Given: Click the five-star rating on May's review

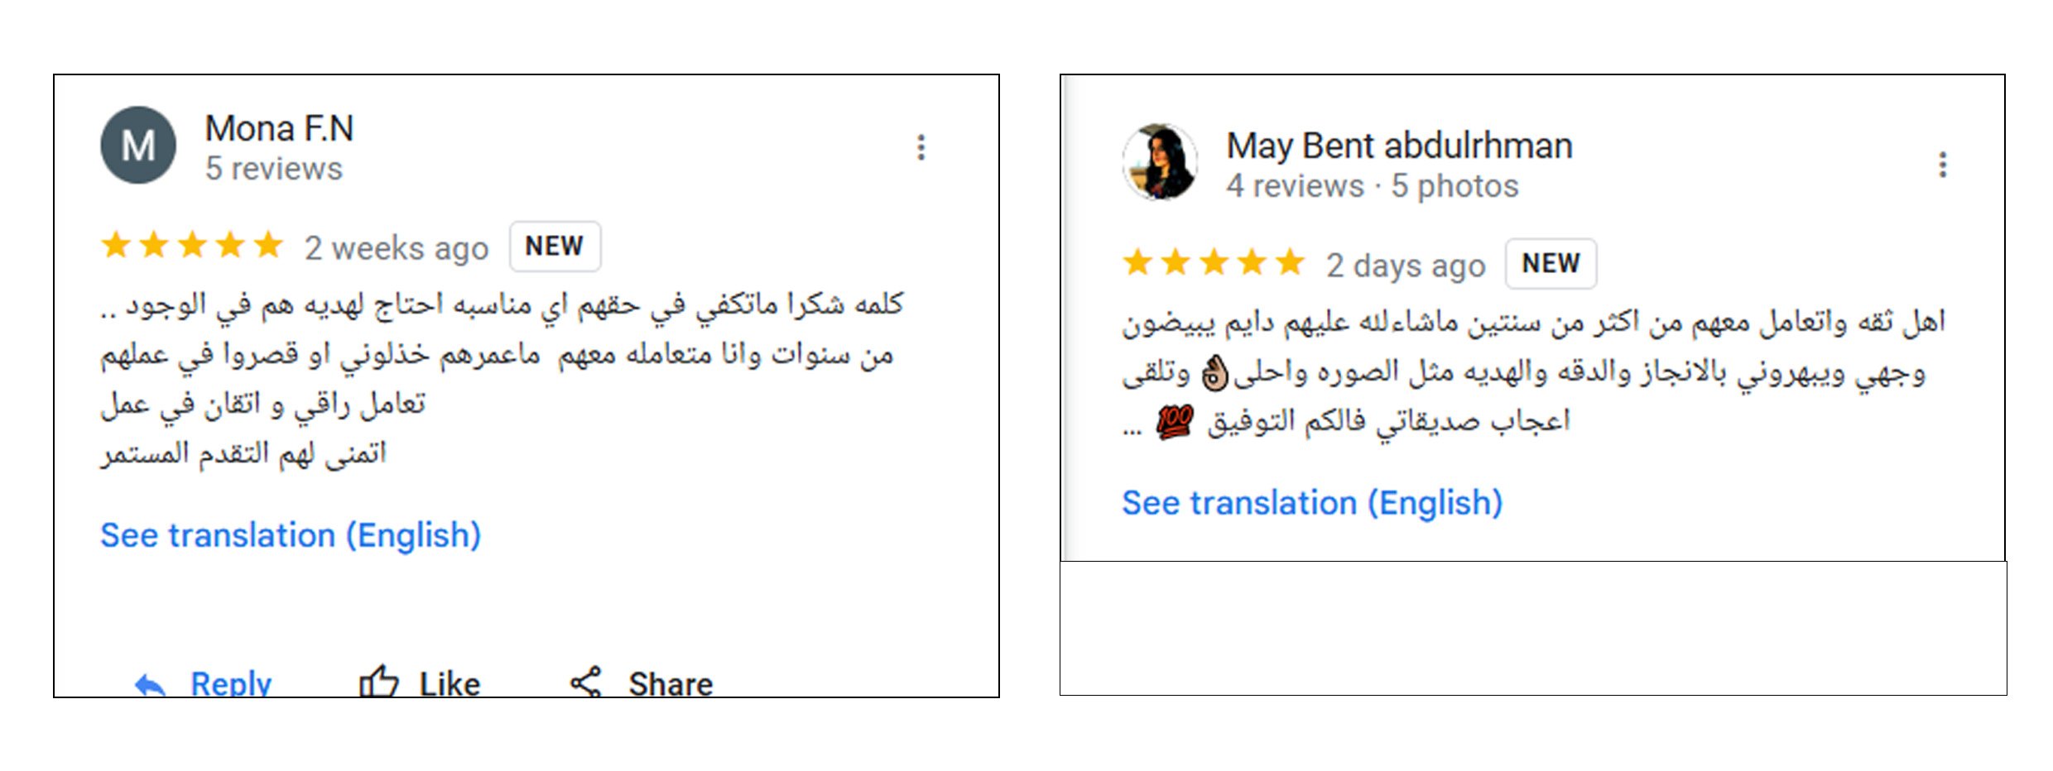Looking at the screenshot, I should point(1214,263).
